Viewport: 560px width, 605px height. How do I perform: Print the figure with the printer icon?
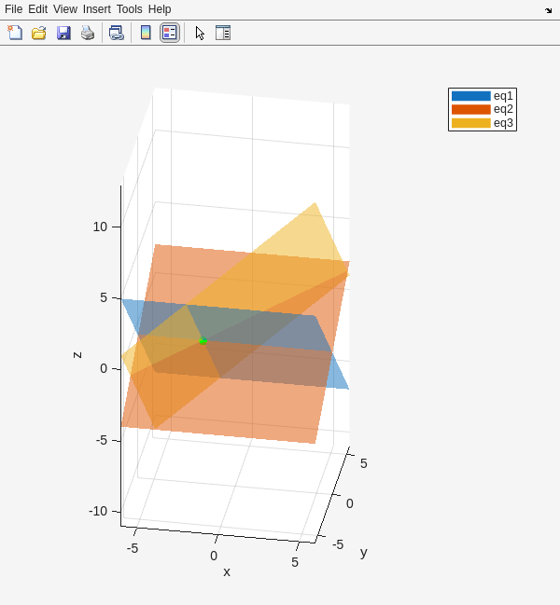[x=88, y=33]
